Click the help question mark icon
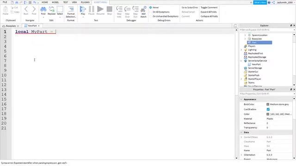Image resolution: width=296 pixels, height=166 pixels. coord(269,2)
